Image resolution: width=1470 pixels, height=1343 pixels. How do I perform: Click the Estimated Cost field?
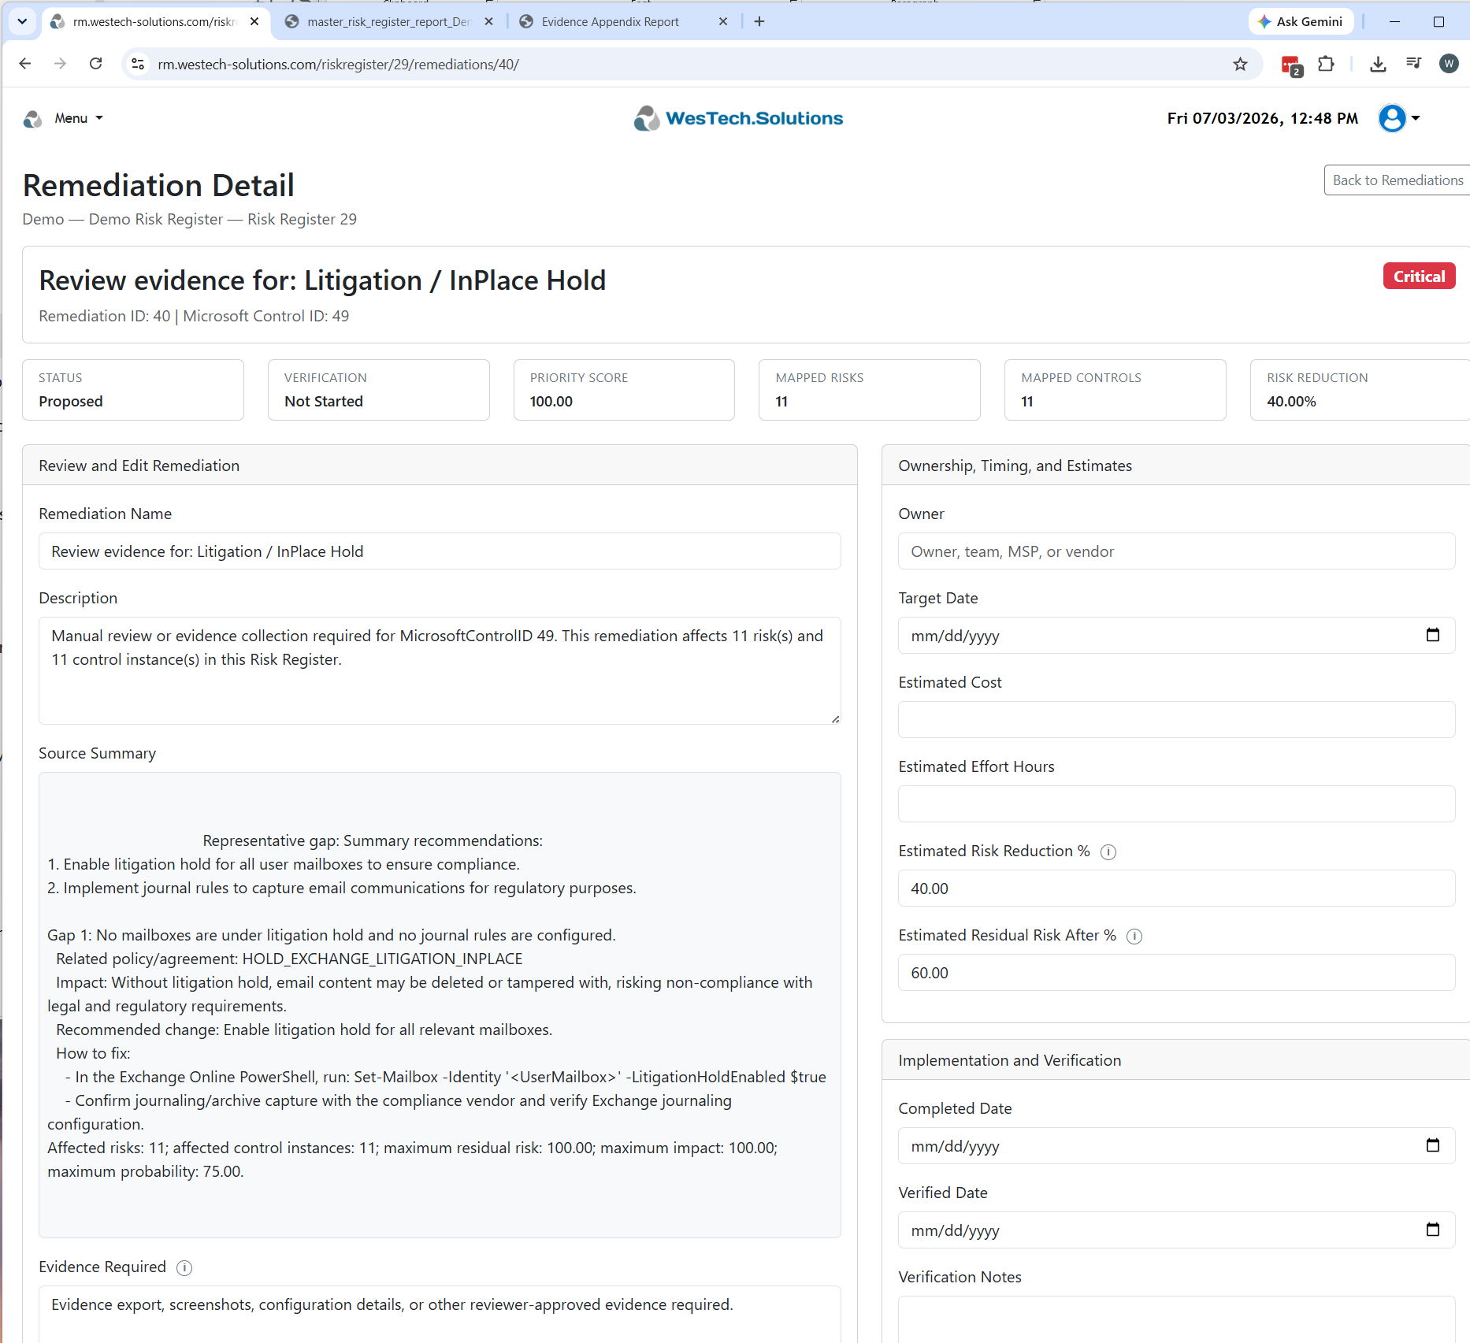pos(1176,720)
